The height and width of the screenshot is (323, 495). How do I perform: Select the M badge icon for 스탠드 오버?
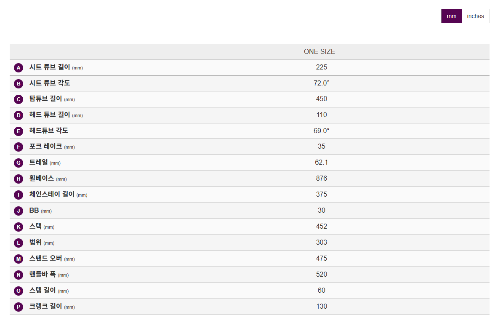[19, 259]
